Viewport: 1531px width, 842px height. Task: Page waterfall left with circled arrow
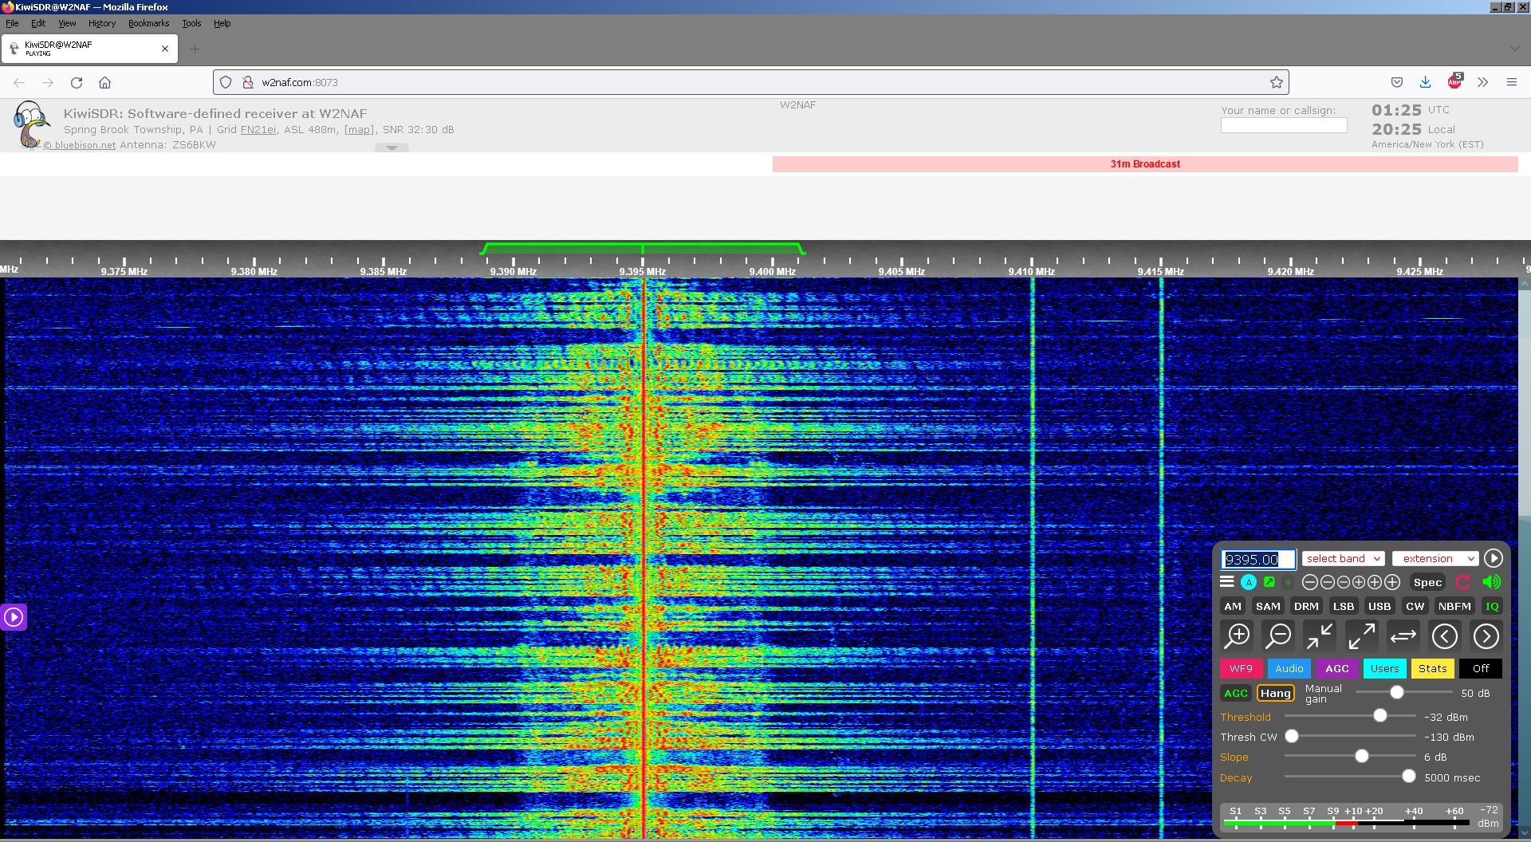click(1444, 636)
